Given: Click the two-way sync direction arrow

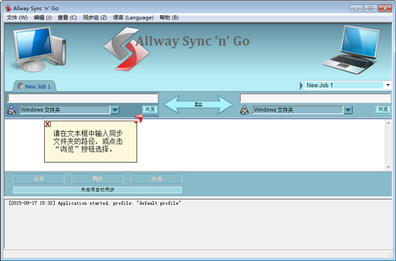Looking at the screenshot, I should (199, 104).
